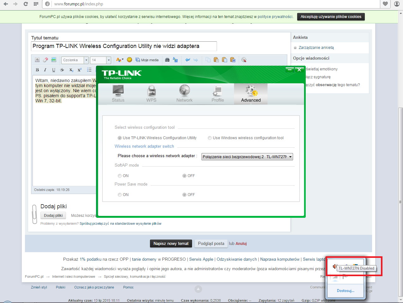Click the Action Center flag icon

point(345,277)
